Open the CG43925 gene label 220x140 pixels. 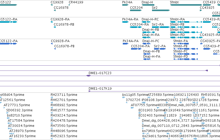pos(207,7)
